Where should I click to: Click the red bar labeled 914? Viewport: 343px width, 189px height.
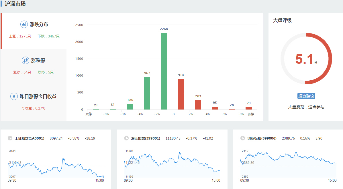point(181,94)
